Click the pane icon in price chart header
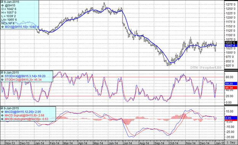 click(x=2, y=2)
